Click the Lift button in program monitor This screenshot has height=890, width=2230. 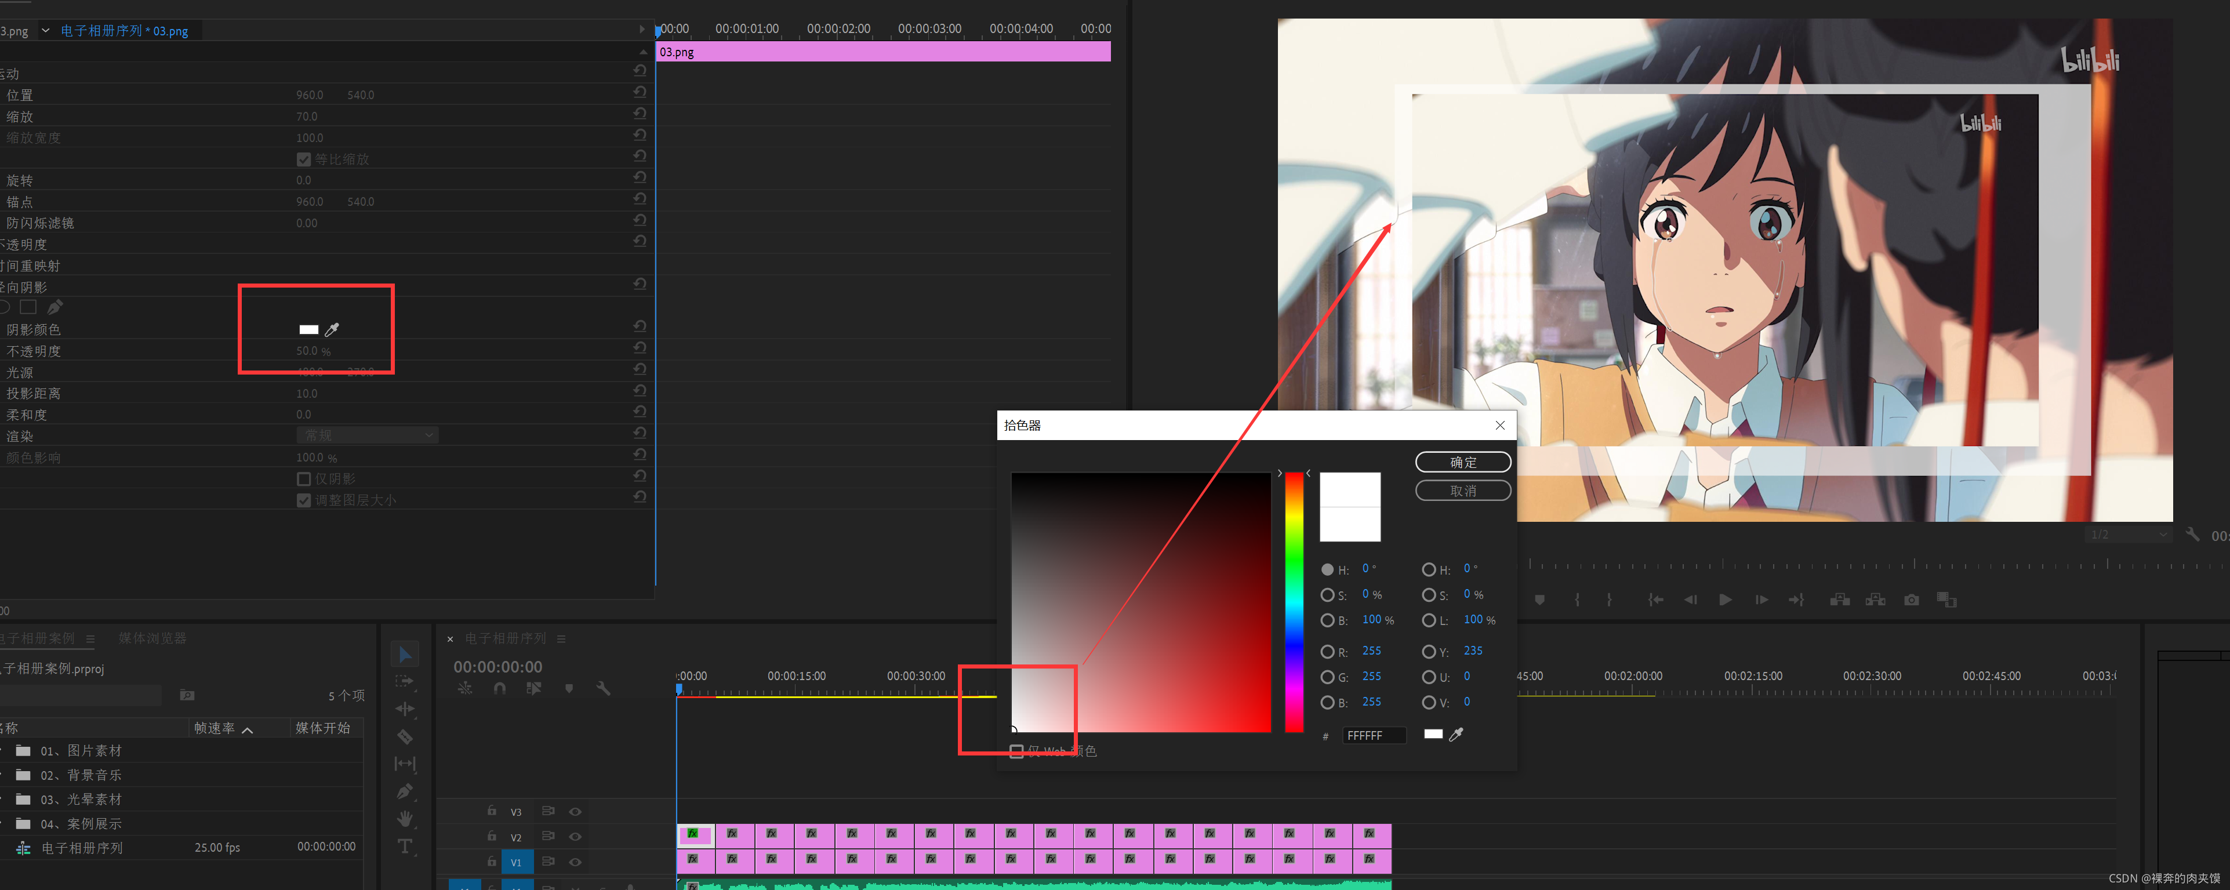point(1840,599)
